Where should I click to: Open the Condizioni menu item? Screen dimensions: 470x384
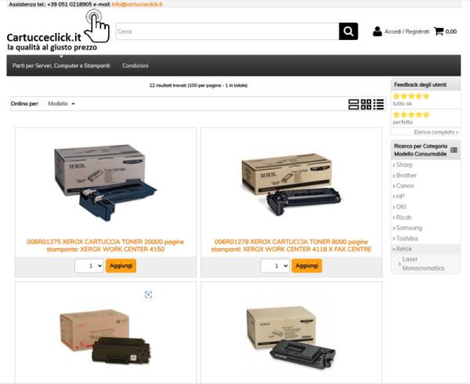(136, 66)
